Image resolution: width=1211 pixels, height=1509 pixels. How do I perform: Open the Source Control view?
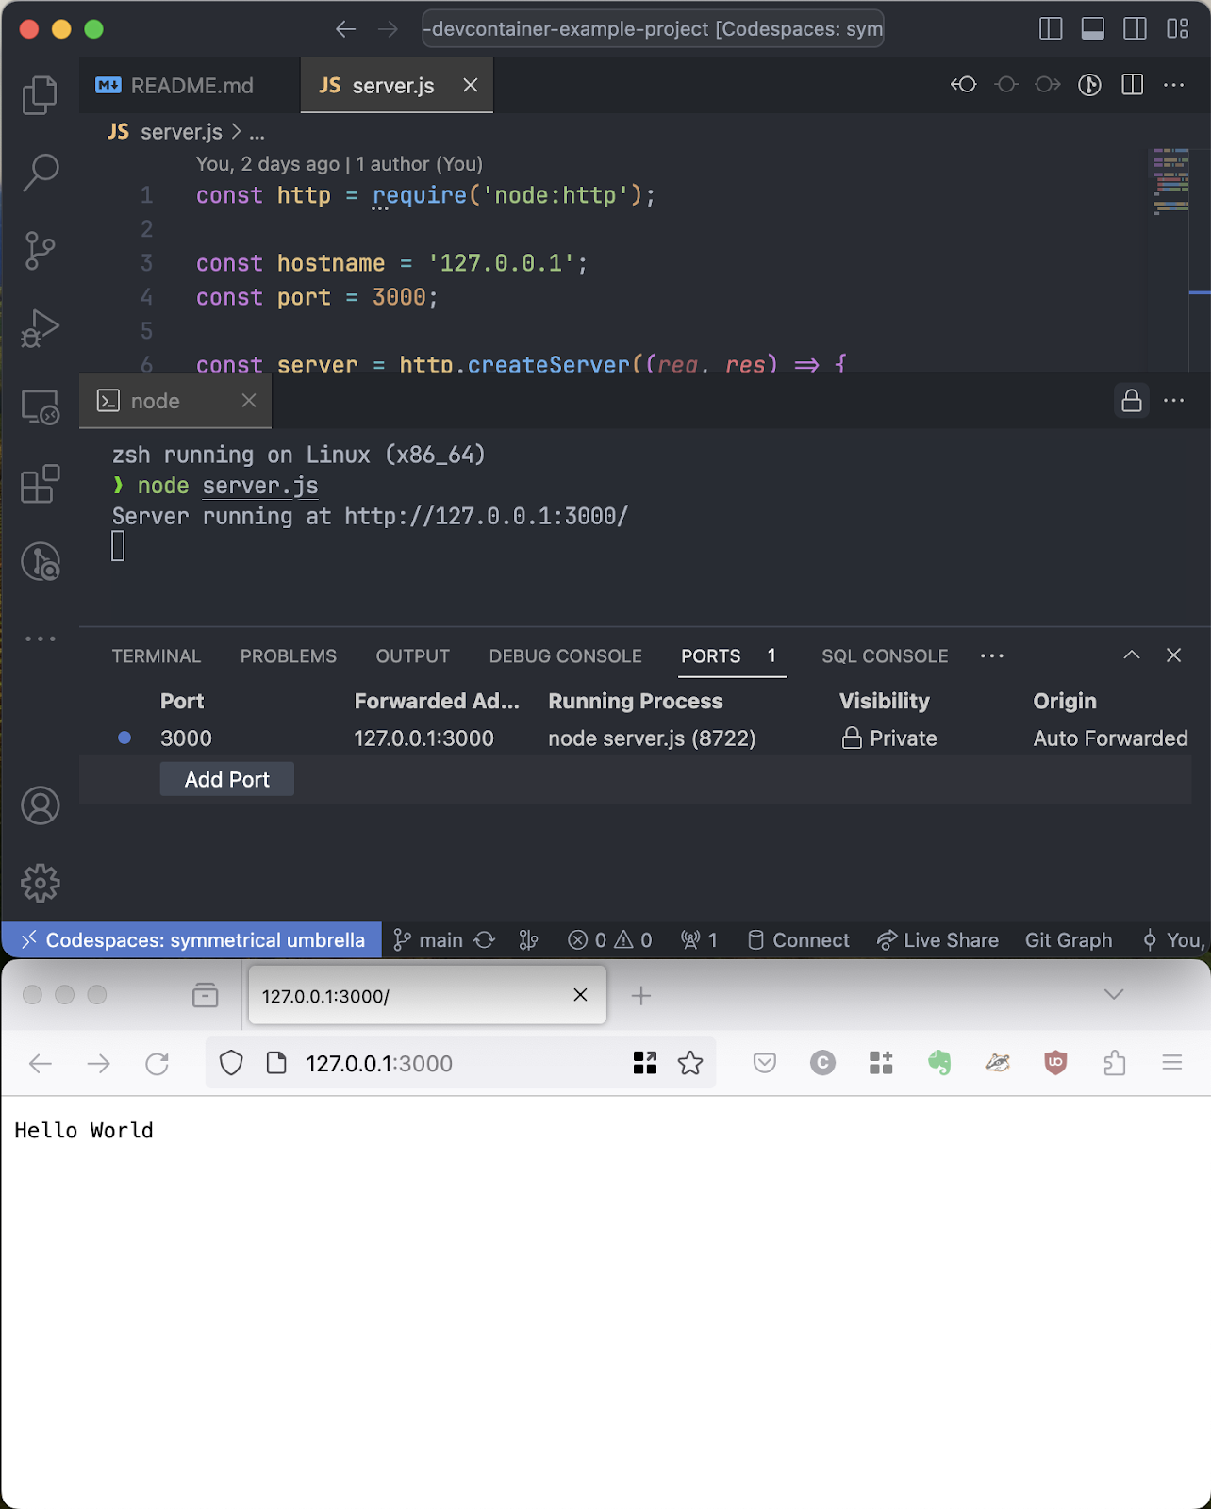click(40, 251)
